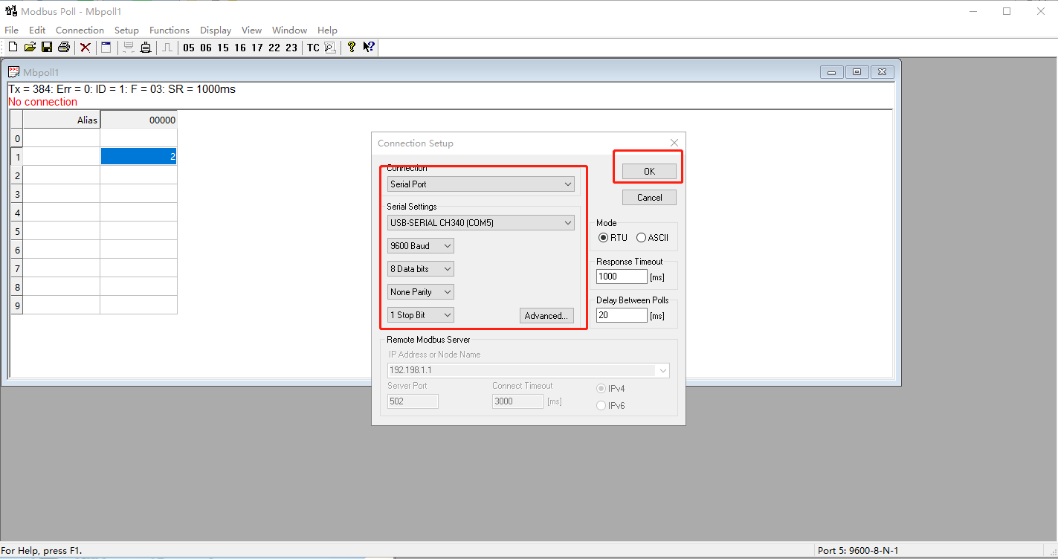Click the Advanced... button
This screenshot has height=559, width=1058.
coord(546,316)
